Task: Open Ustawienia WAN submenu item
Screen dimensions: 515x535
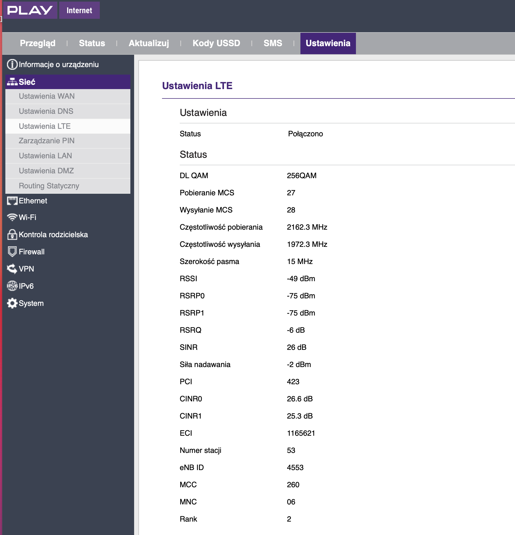Action: pos(68,96)
